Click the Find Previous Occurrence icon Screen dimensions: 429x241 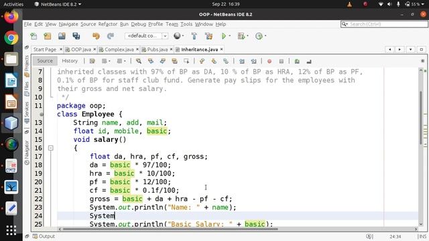coord(150,61)
